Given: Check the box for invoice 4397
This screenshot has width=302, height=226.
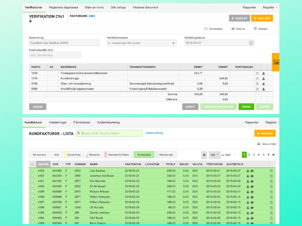Looking at the screenshot, I should 32,202.
